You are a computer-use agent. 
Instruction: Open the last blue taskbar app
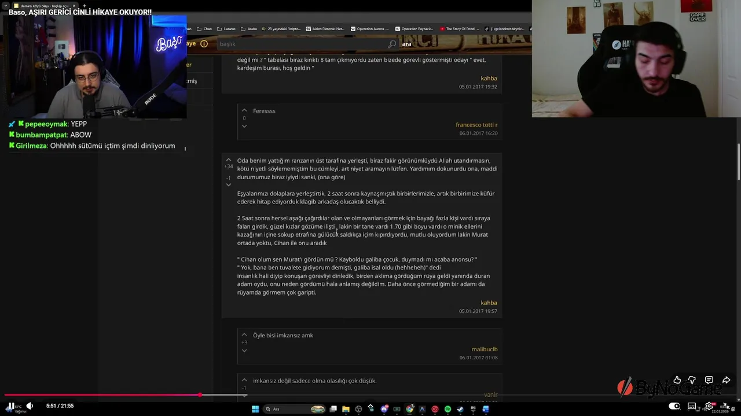pyautogui.click(x=486, y=409)
